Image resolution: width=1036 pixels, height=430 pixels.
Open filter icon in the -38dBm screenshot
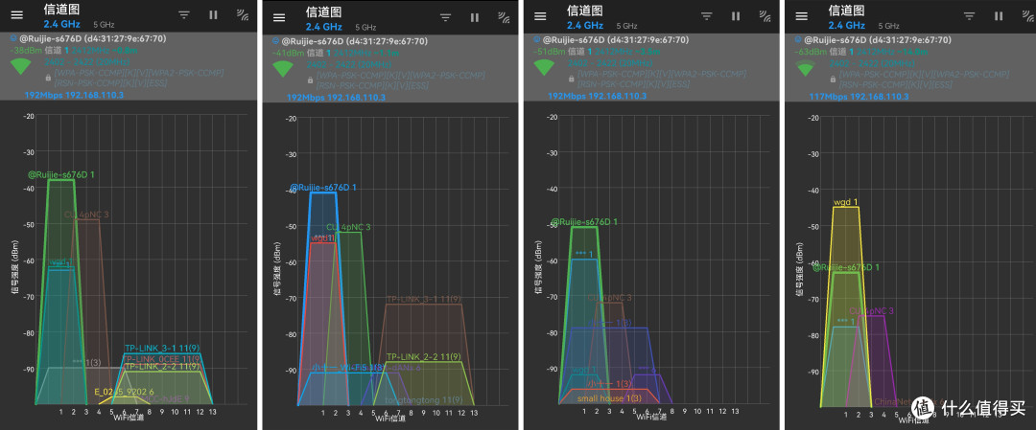click(x=184, y=15)
